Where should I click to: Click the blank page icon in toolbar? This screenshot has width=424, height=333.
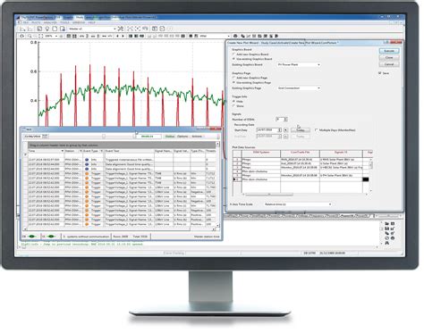[55, 29]
